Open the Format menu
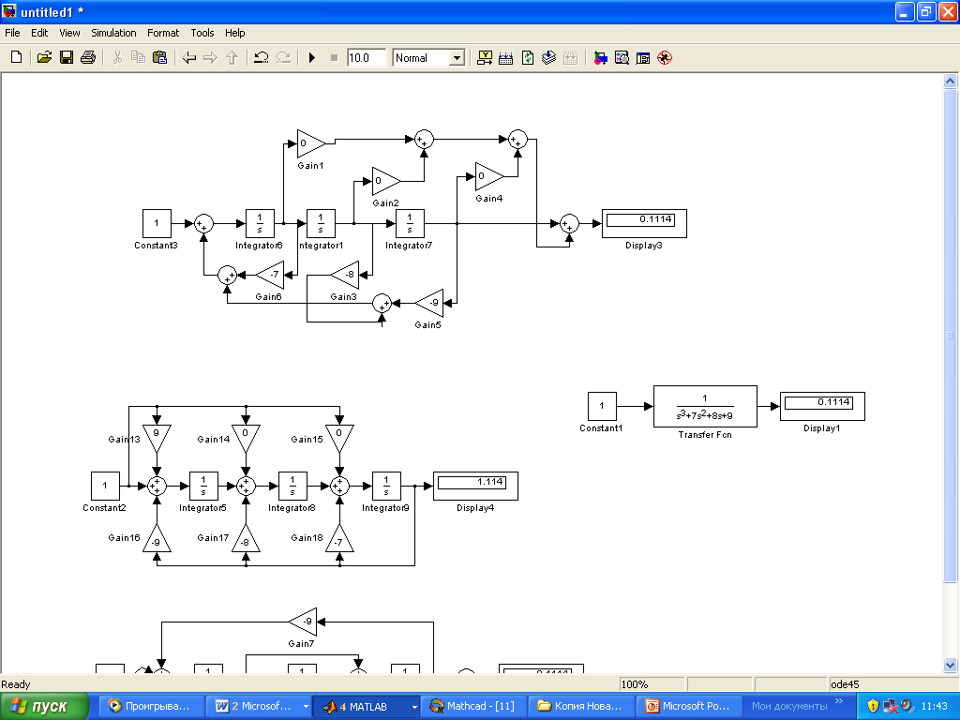Image resolution: width=960 pixels, height=720 pixels. coord(163,33)
